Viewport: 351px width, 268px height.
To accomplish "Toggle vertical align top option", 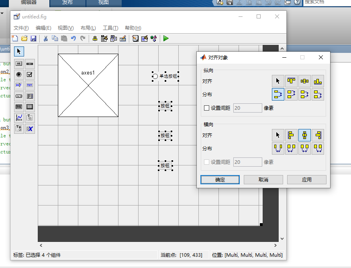I will click(291, 81).
